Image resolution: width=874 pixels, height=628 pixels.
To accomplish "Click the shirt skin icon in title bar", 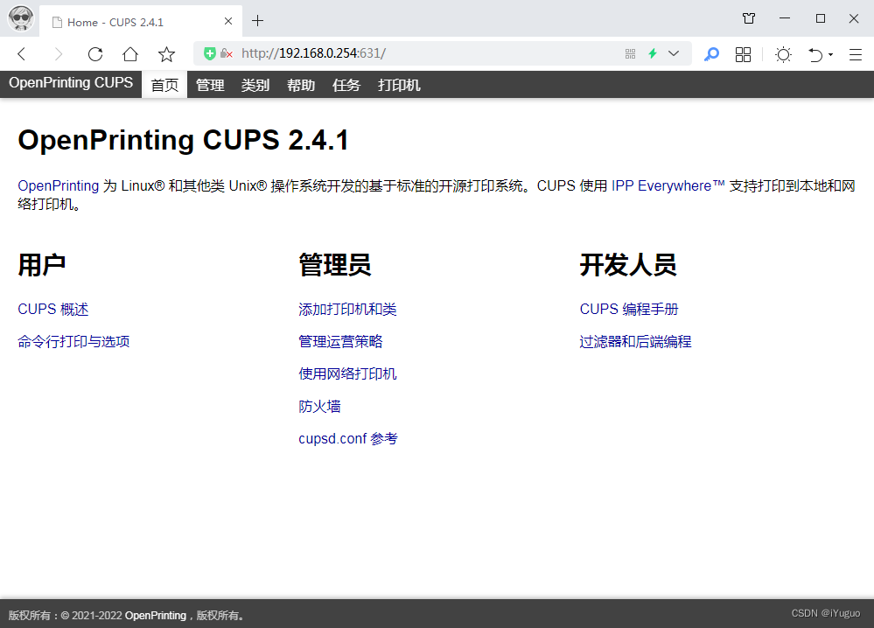I will [749, 18].
